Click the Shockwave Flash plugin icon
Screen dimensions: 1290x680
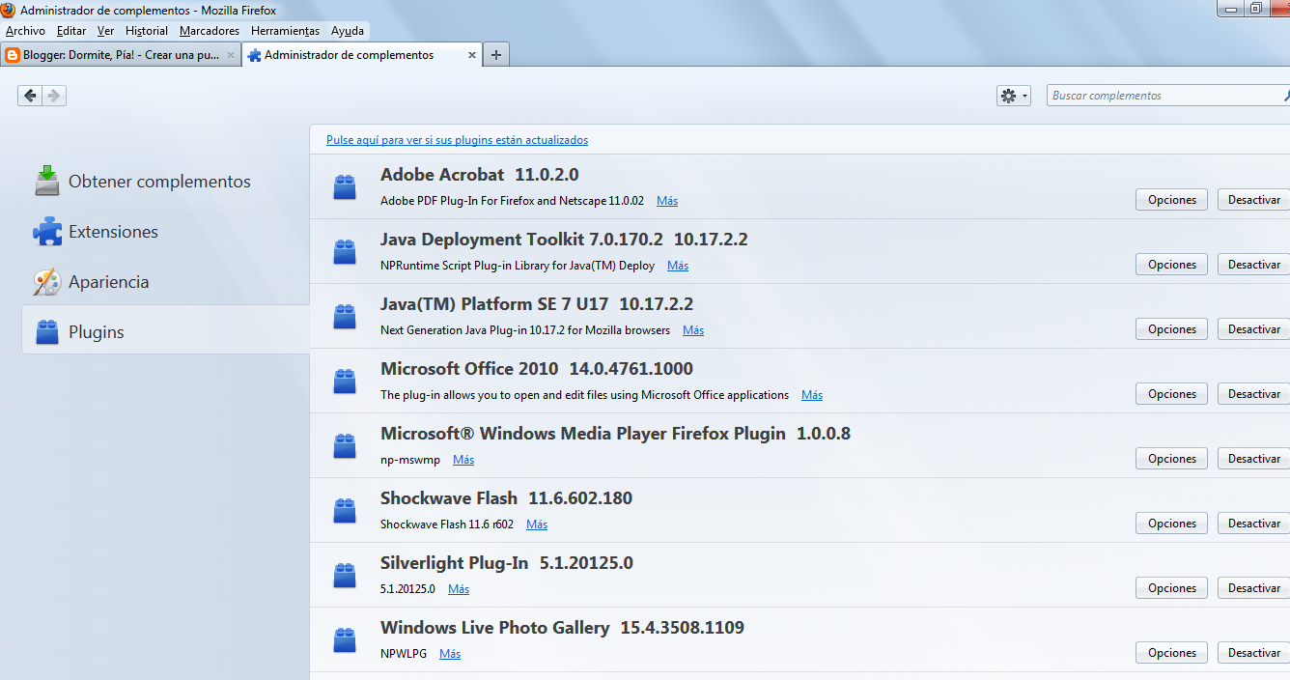click(x=345, y=510)
